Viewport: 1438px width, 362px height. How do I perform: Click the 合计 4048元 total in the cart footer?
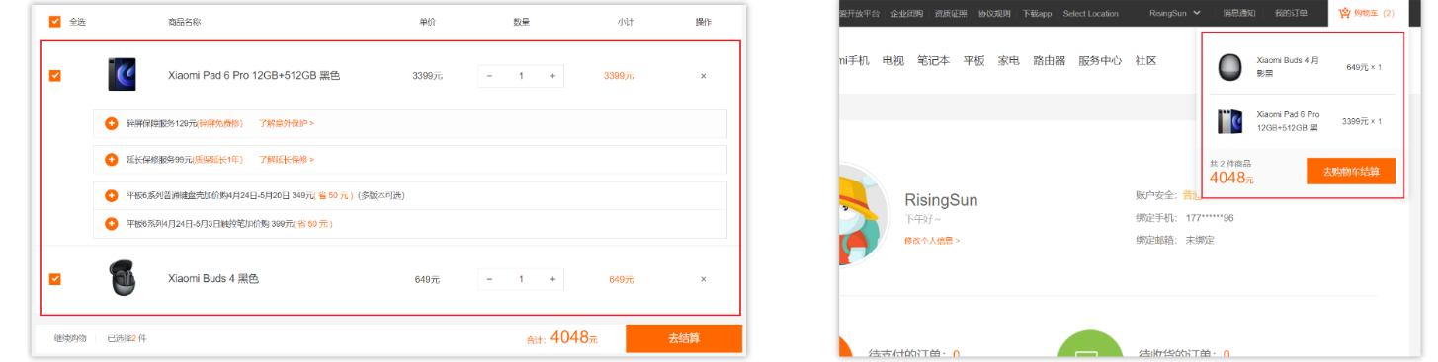[x=561, y=338]
